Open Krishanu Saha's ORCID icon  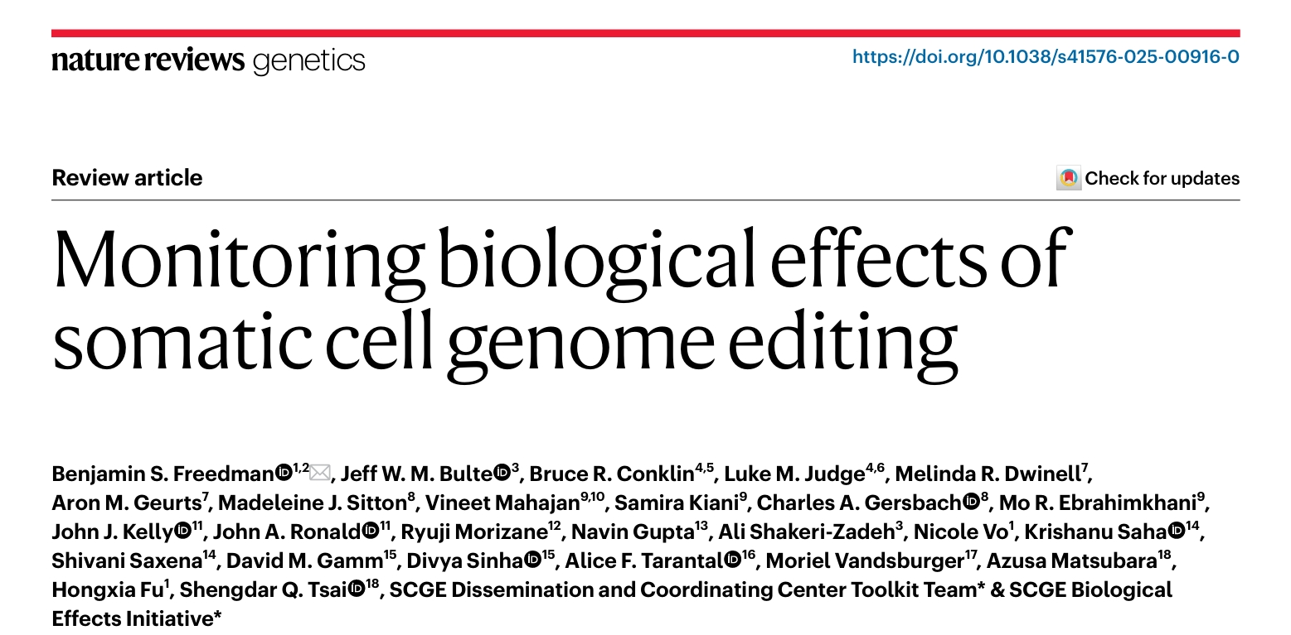pyautogui.click(x=1177, y=532)
